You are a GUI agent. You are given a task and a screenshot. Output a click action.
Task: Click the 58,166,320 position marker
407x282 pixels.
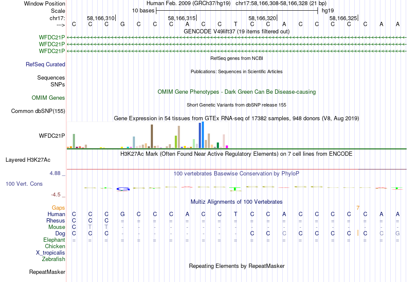pos(262,18)
